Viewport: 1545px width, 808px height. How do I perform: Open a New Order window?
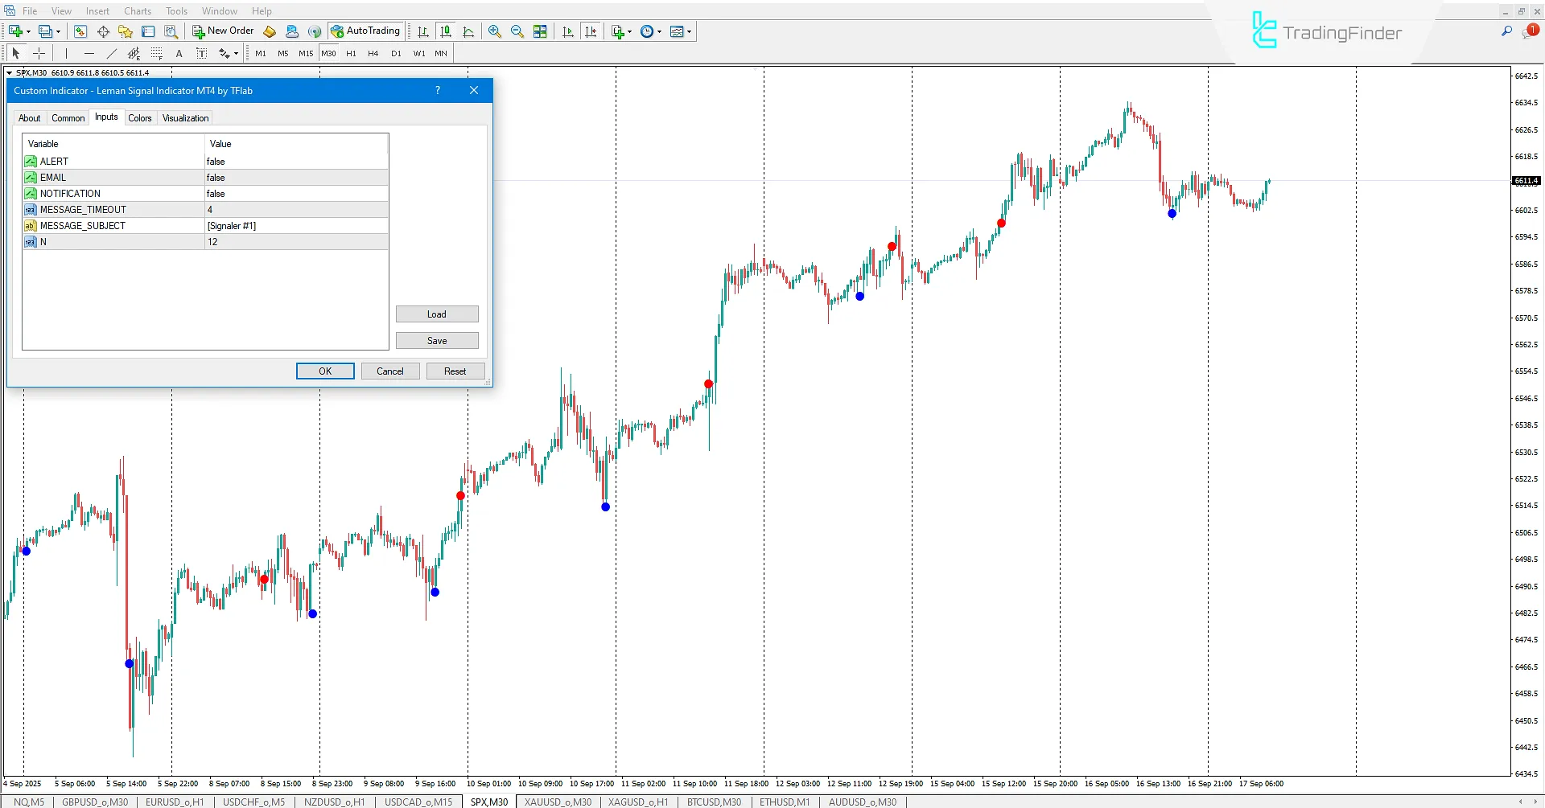[223, 31]
